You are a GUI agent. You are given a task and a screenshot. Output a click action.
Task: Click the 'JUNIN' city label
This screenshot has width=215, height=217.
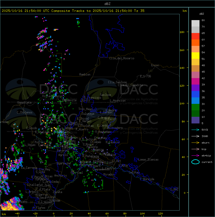point(95,157)
